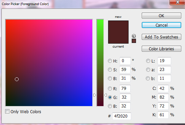Select the Lab a channel radio button
Image resolution: width=185 pixels, height=125 pixels.
click(148, 70)
